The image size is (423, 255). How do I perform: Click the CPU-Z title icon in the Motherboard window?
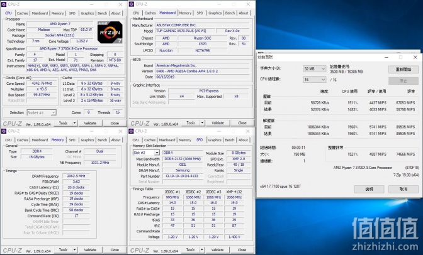pyautogui.click(x=132, y=4)
